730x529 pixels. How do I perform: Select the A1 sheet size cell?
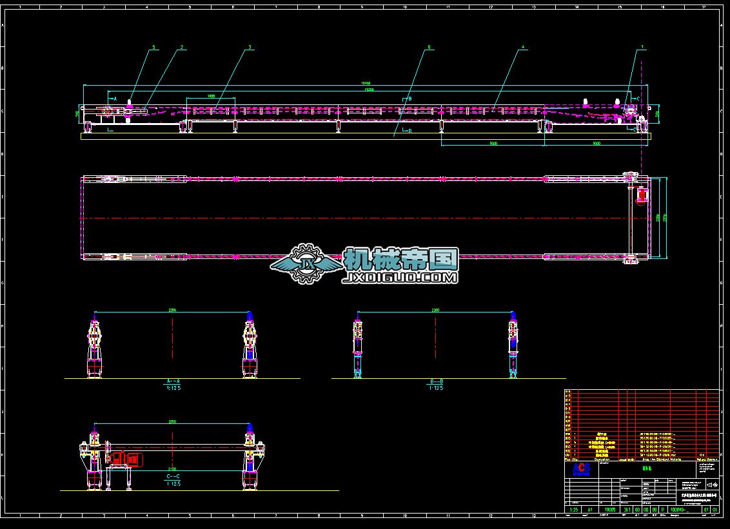(x=590, y=510)
